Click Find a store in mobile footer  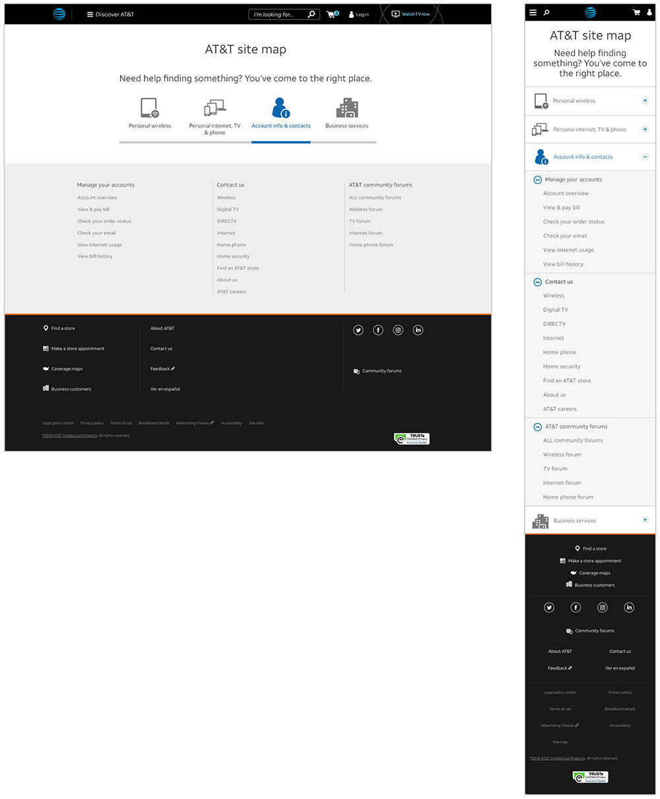[x=591, y=548]
